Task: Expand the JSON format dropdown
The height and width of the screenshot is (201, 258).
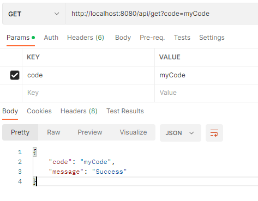Action: click(181, 133)
